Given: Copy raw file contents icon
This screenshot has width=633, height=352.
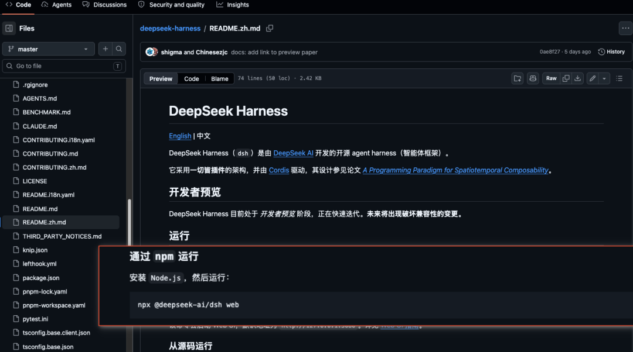Looking at the screenshot, I should pyautogui.click(x=566, y=78).
